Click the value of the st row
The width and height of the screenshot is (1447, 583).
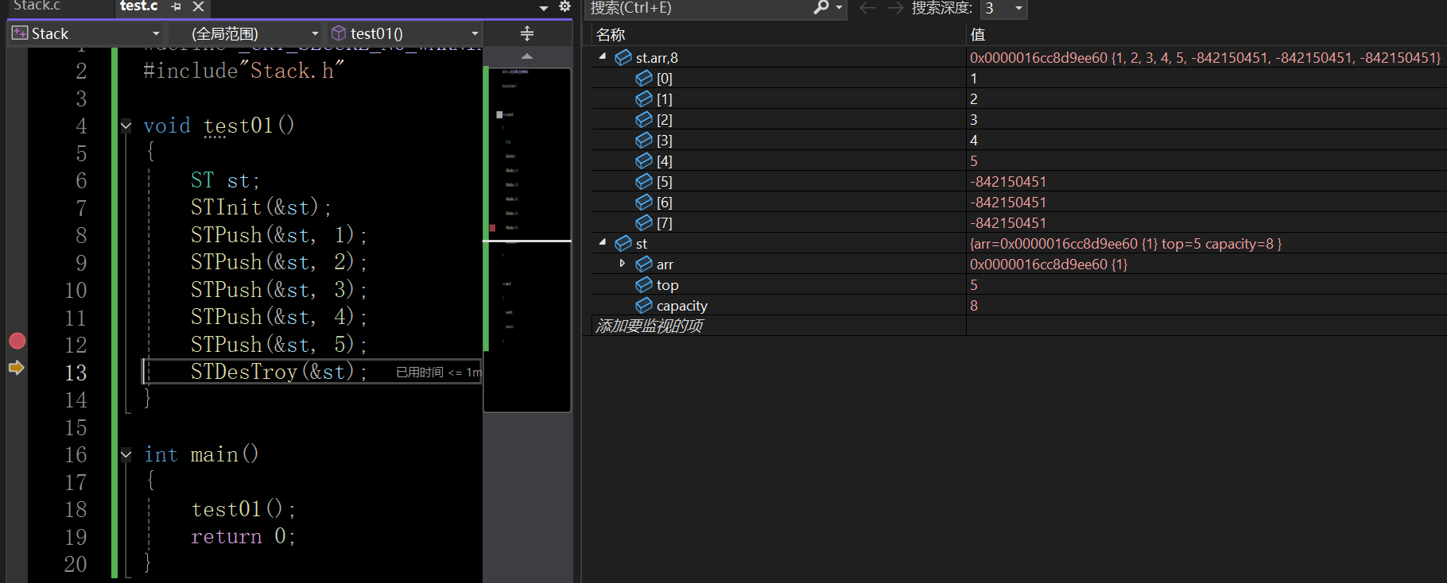point(1126,243)
